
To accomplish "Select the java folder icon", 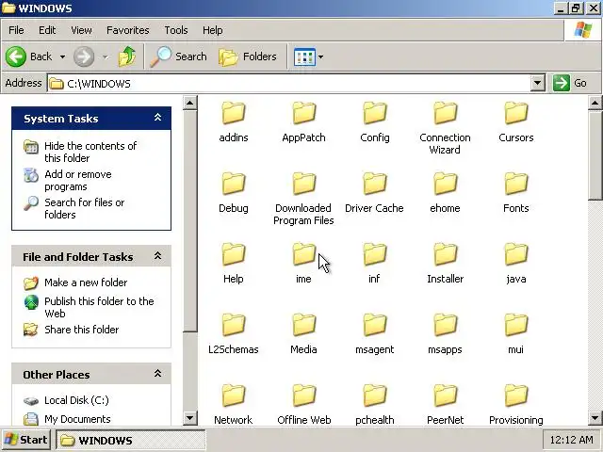I will [x=515, y=254].
